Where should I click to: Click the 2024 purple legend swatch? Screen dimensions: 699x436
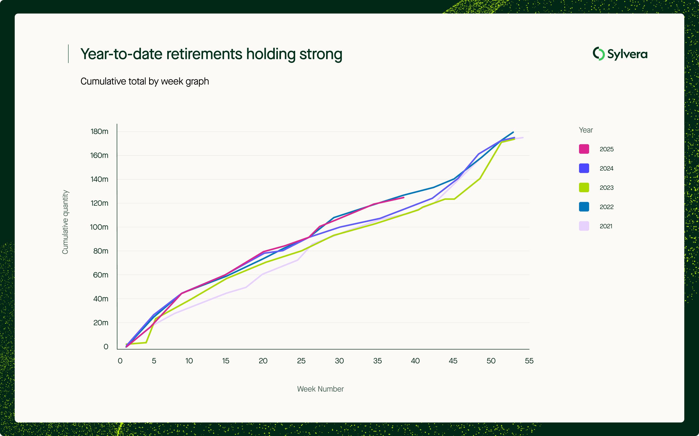point(584,169)
